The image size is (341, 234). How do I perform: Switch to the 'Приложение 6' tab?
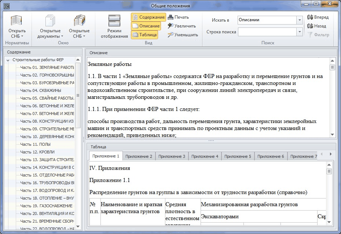click(271, 156)
